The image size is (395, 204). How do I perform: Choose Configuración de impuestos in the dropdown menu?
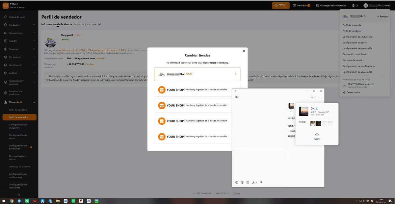point(357,37)
